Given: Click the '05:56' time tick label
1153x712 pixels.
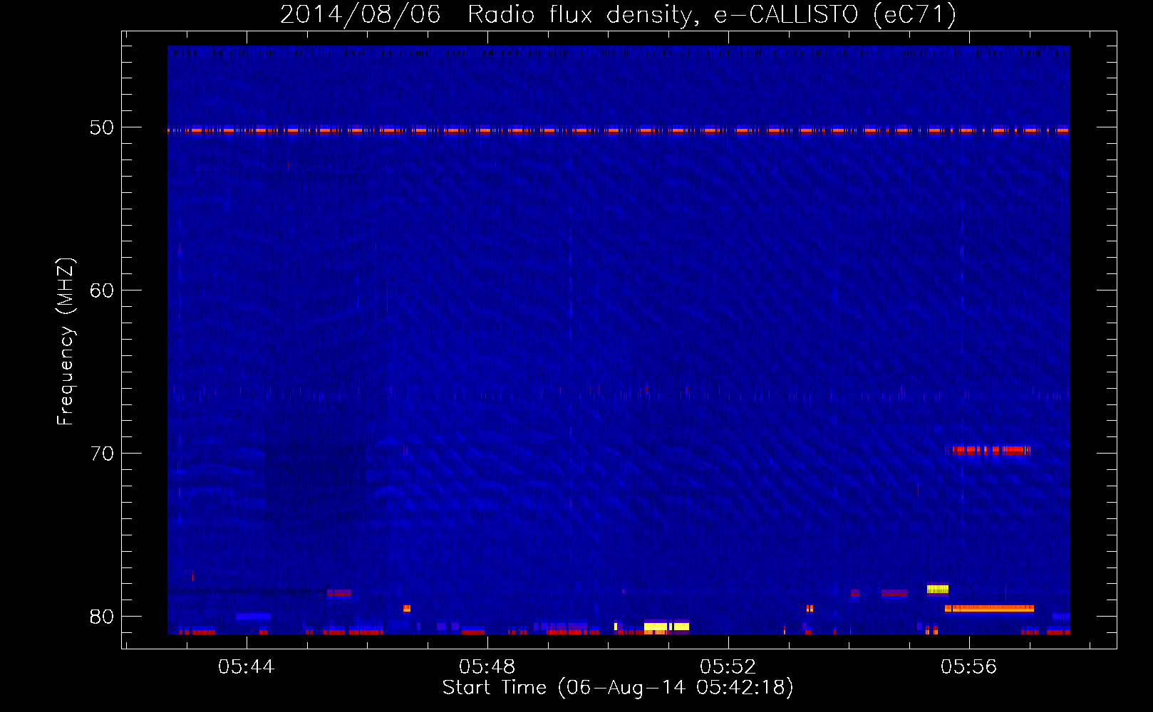Looking at the screenshot, I should pos(969,667).
